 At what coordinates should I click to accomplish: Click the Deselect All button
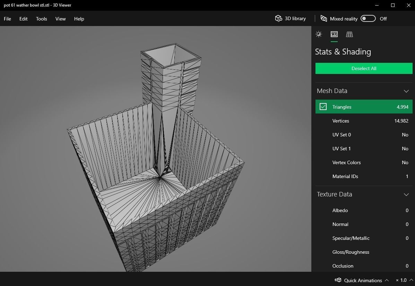(364, 68)
